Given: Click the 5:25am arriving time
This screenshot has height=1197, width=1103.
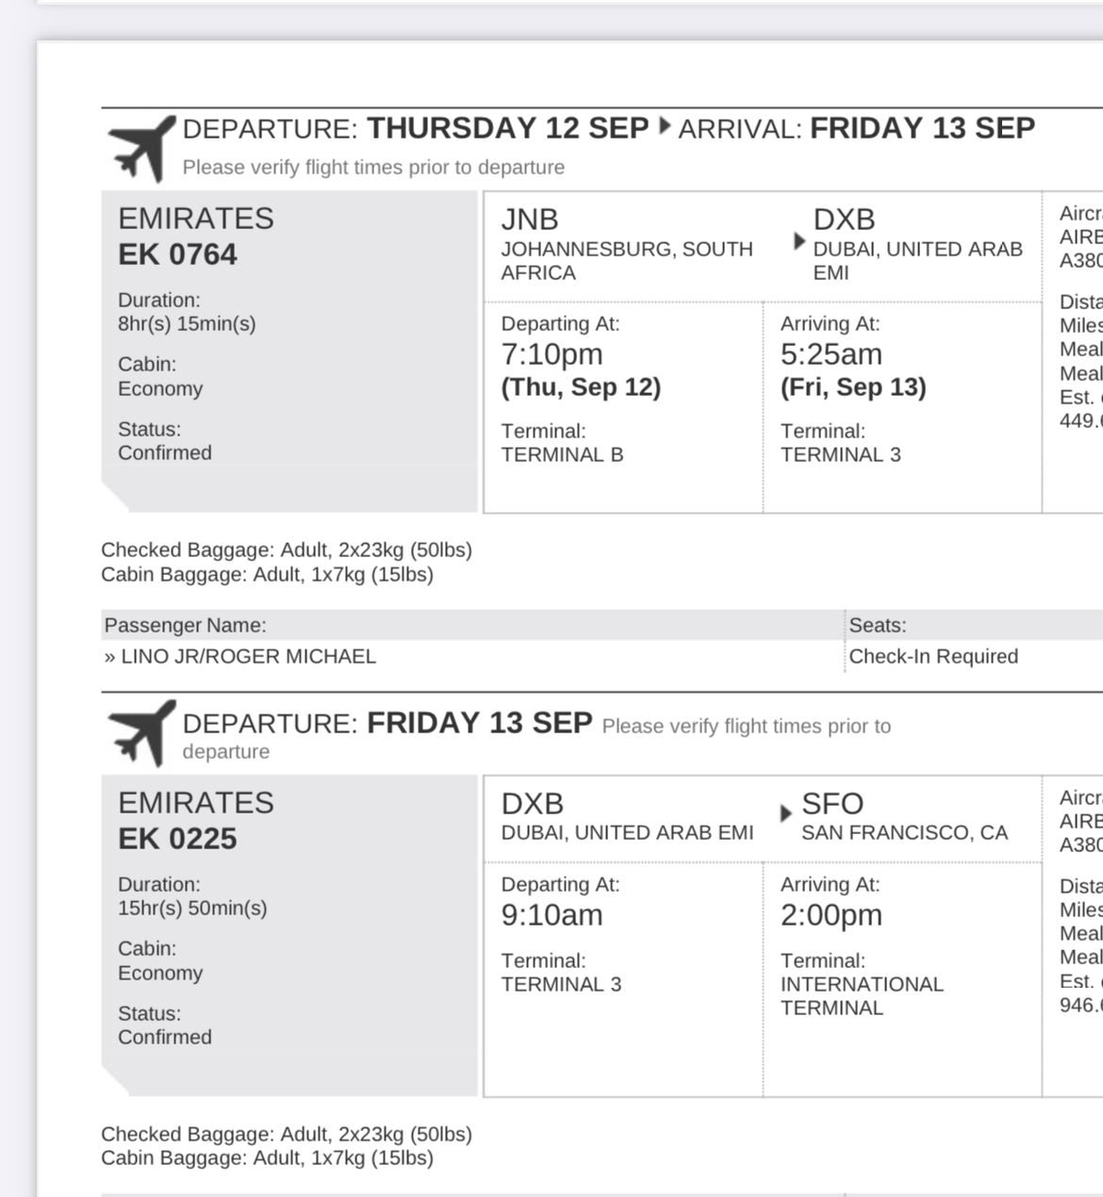Looking at the screenshot, I should coord(831,354).
